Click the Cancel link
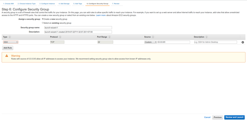 [207, 117]
